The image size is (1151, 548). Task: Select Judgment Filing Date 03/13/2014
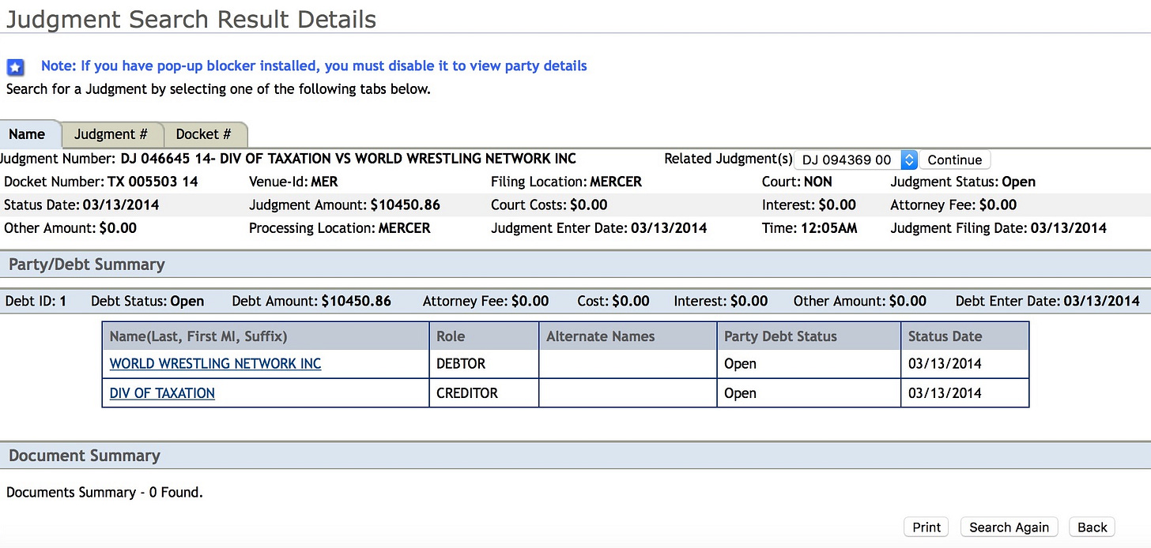tap(998, 228)
